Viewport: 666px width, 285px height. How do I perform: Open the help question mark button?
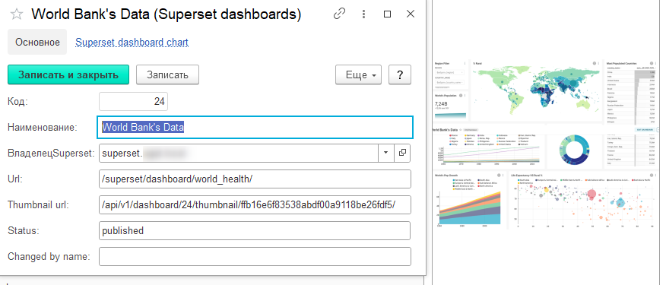click(x=400, y=75)
